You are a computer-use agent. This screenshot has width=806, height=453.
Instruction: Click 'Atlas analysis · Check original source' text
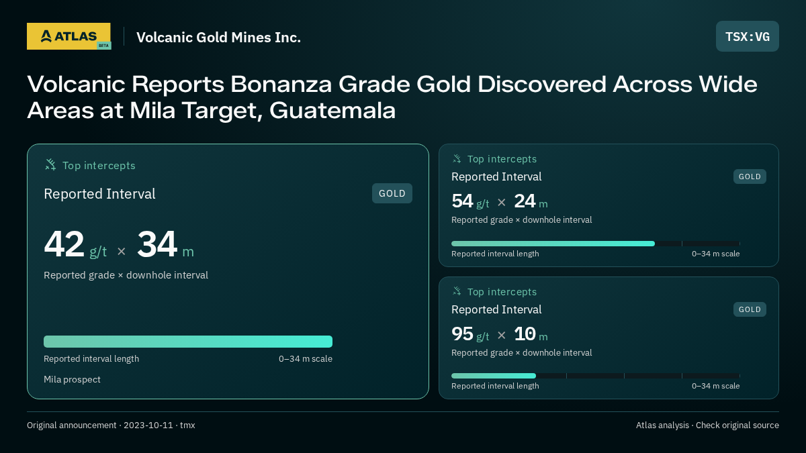pos(707,425)
